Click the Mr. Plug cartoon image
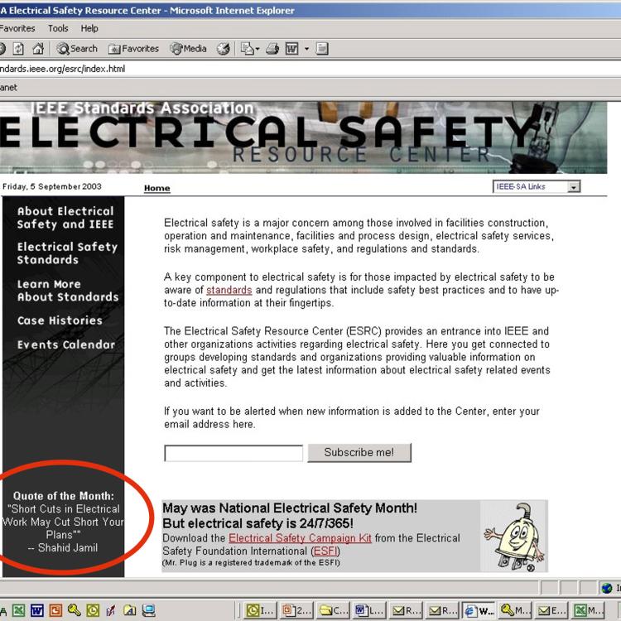This screenshot has width=621, height=621. 513,536
